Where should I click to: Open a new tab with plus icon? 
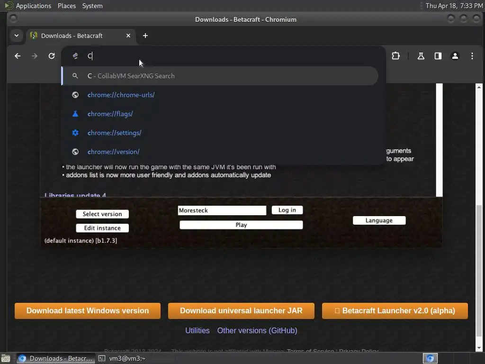click(145, 36)
